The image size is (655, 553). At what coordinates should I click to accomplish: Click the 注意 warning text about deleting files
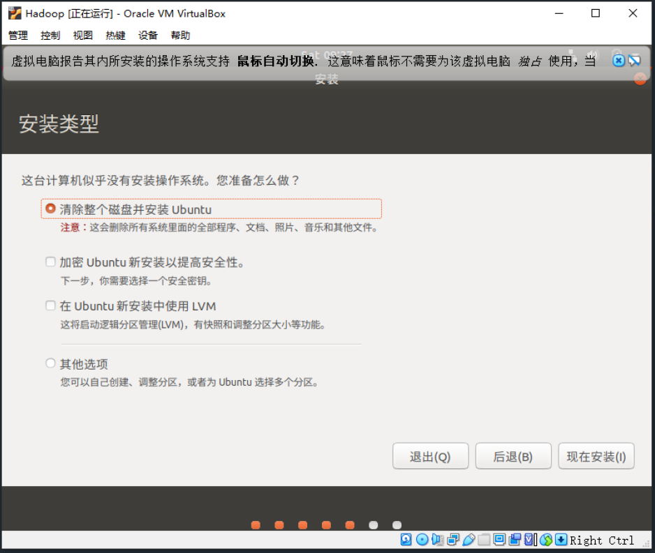click(x=220, y=228)
